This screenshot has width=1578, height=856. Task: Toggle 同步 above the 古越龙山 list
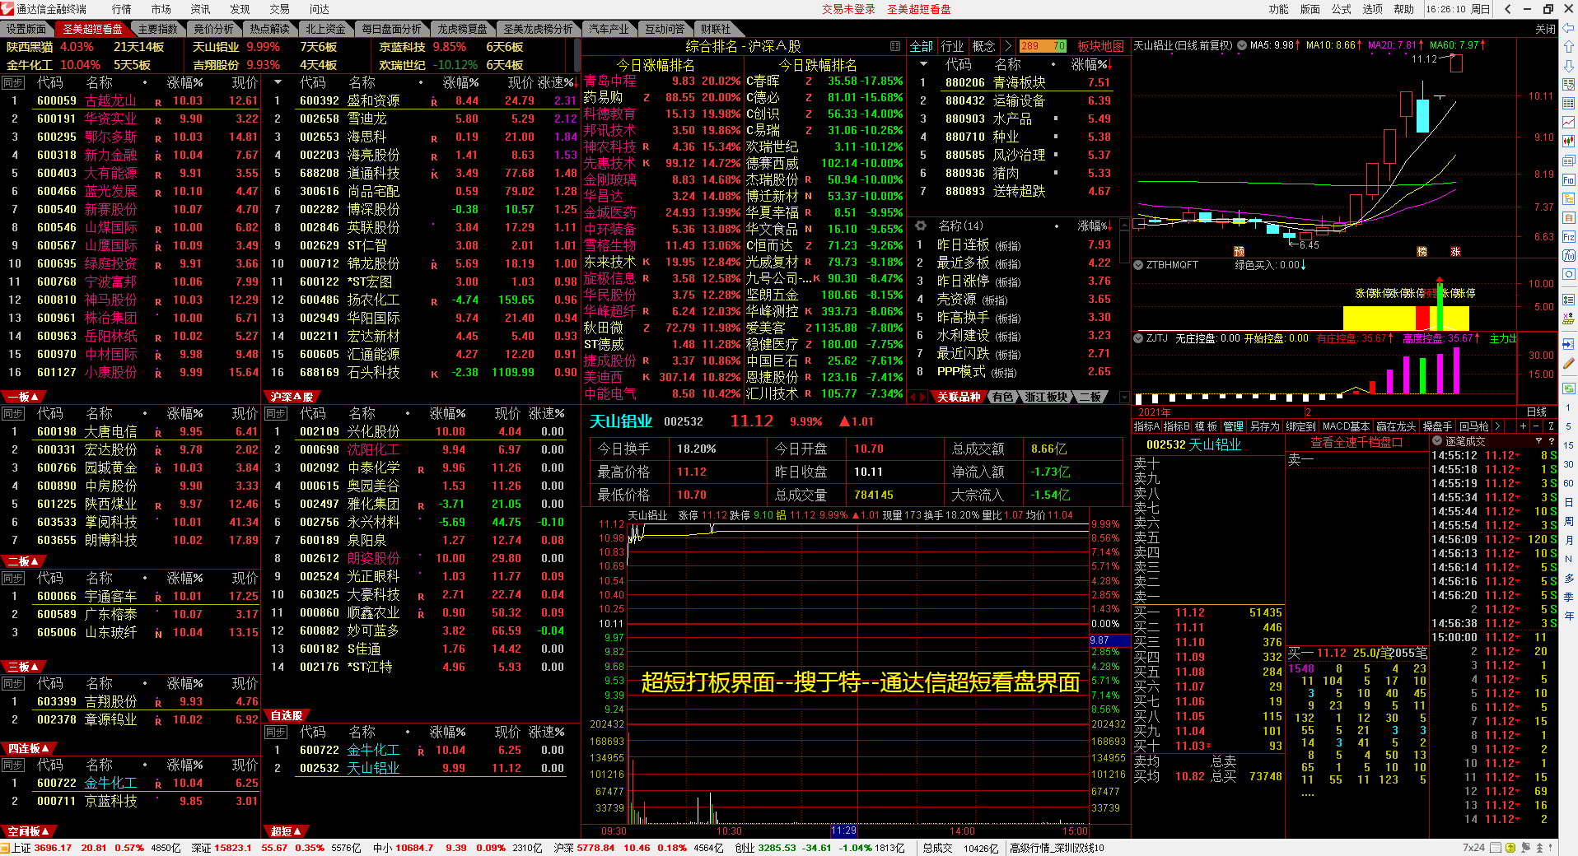pos(12,82)
